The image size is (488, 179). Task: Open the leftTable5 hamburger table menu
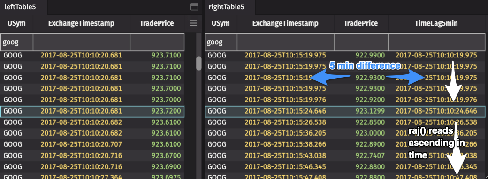(193, 23)
